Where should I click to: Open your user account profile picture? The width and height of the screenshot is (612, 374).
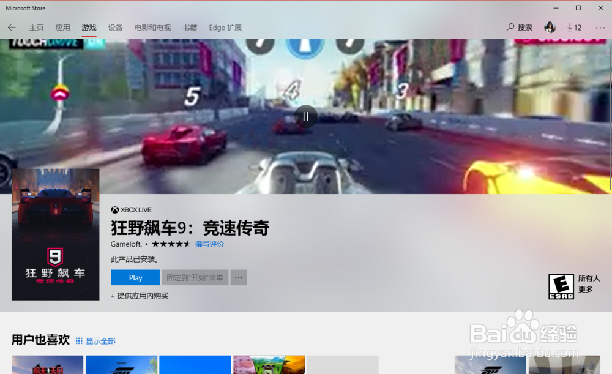click(x=550, y=27)
